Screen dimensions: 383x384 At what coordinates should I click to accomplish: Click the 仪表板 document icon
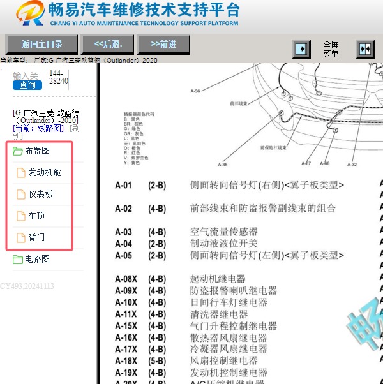tap(21, 194)
